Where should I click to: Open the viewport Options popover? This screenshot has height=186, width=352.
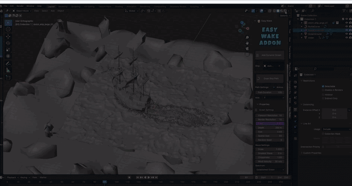point(285,16)
